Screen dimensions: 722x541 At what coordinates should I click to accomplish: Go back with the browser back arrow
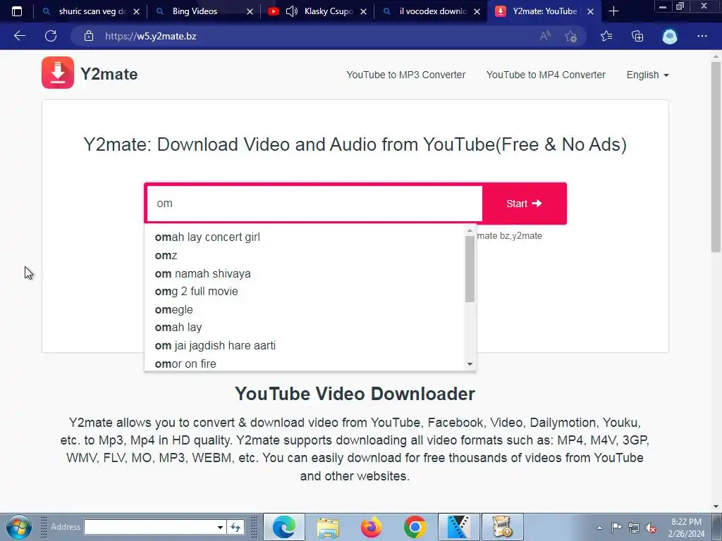point(19,36)
